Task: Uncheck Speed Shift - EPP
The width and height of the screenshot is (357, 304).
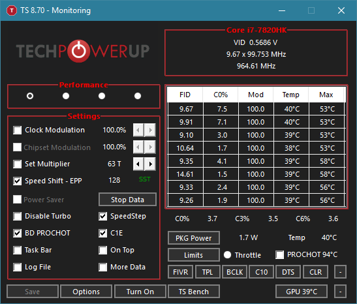Action: click(x=18, y=181)
